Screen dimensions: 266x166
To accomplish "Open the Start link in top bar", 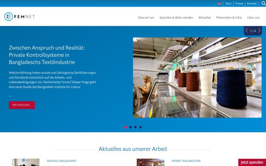I will click(x=228, y=3).
